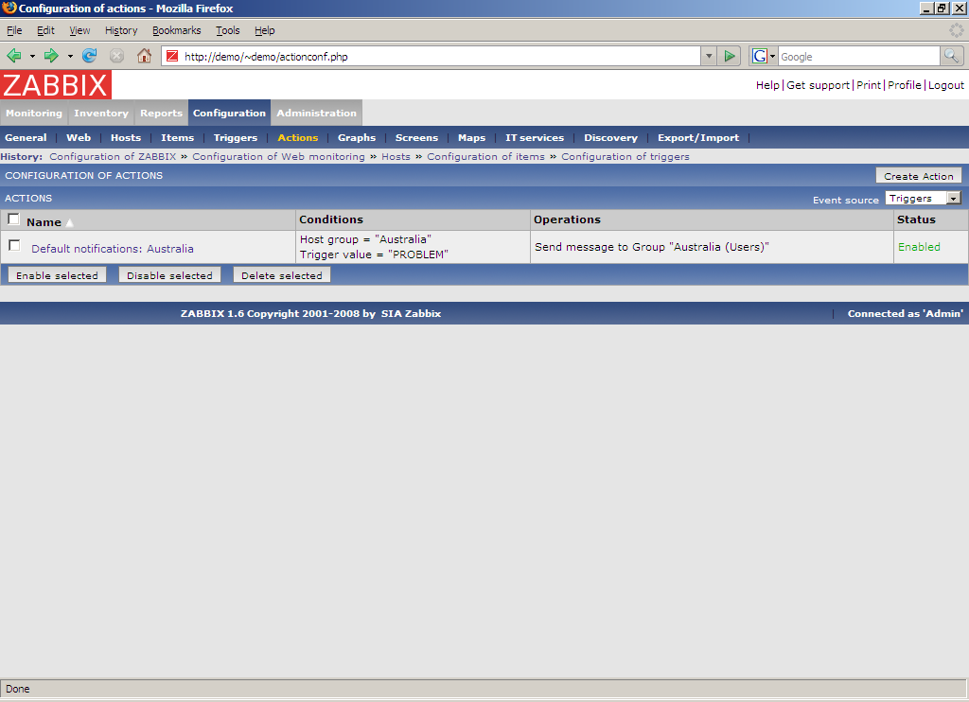Click the Print link
The image size is (969, 702).
869,85
